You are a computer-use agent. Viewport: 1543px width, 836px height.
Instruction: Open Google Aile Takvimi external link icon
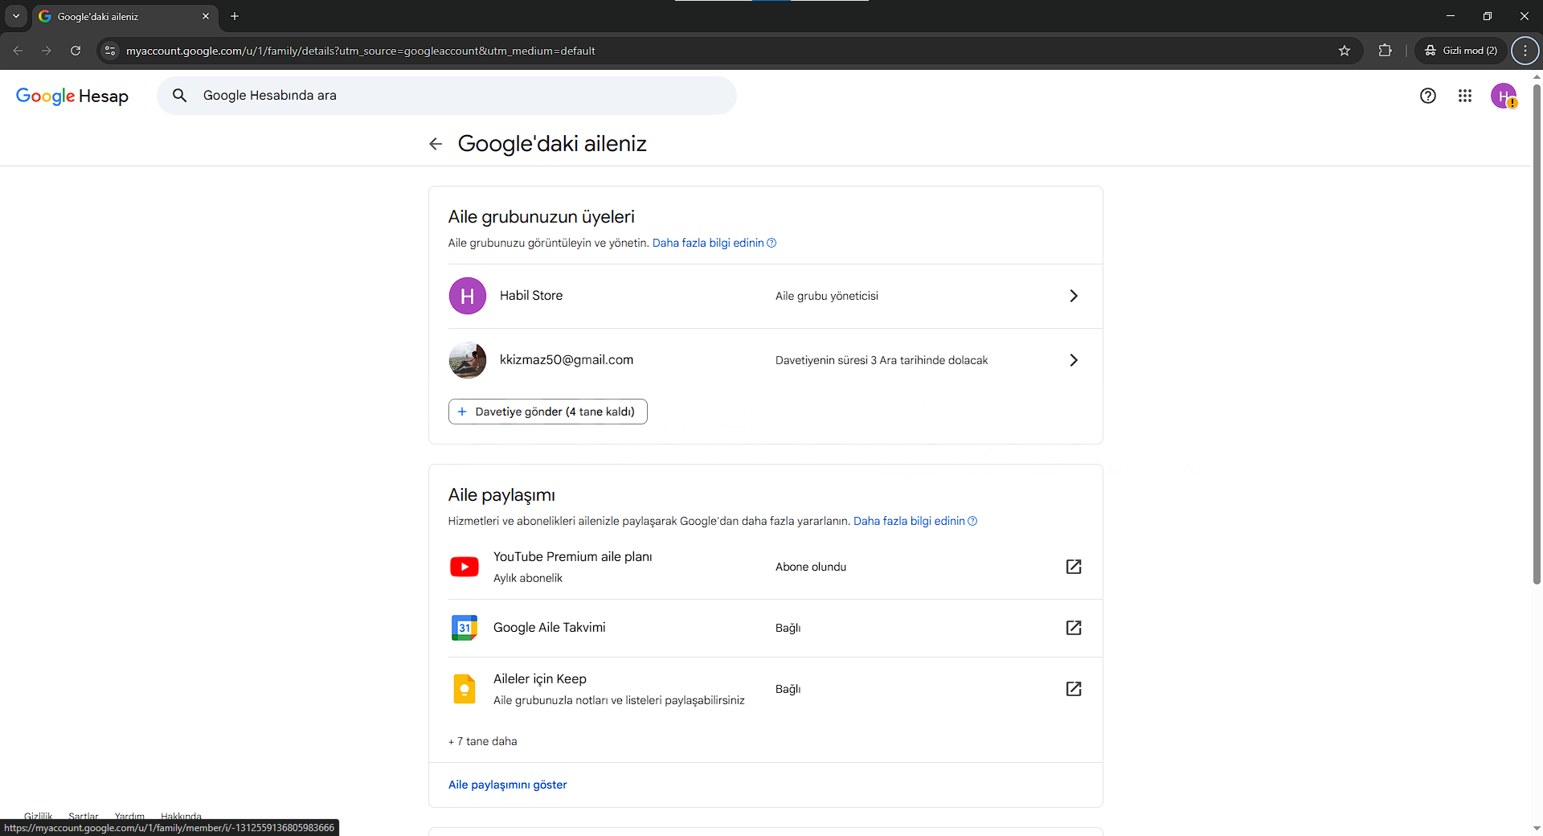[1073, 628]
